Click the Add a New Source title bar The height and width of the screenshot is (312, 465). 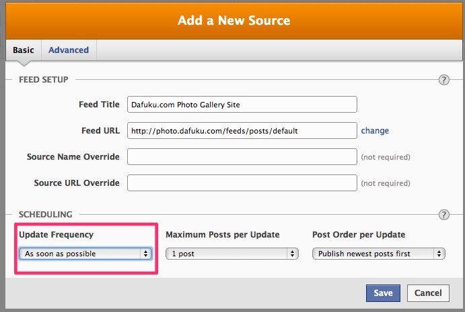tap(234, 21)
